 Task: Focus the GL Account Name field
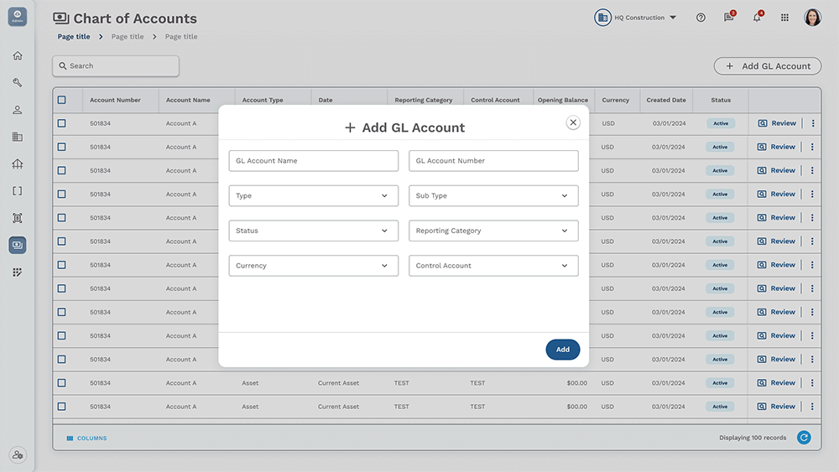click(314, 161)
